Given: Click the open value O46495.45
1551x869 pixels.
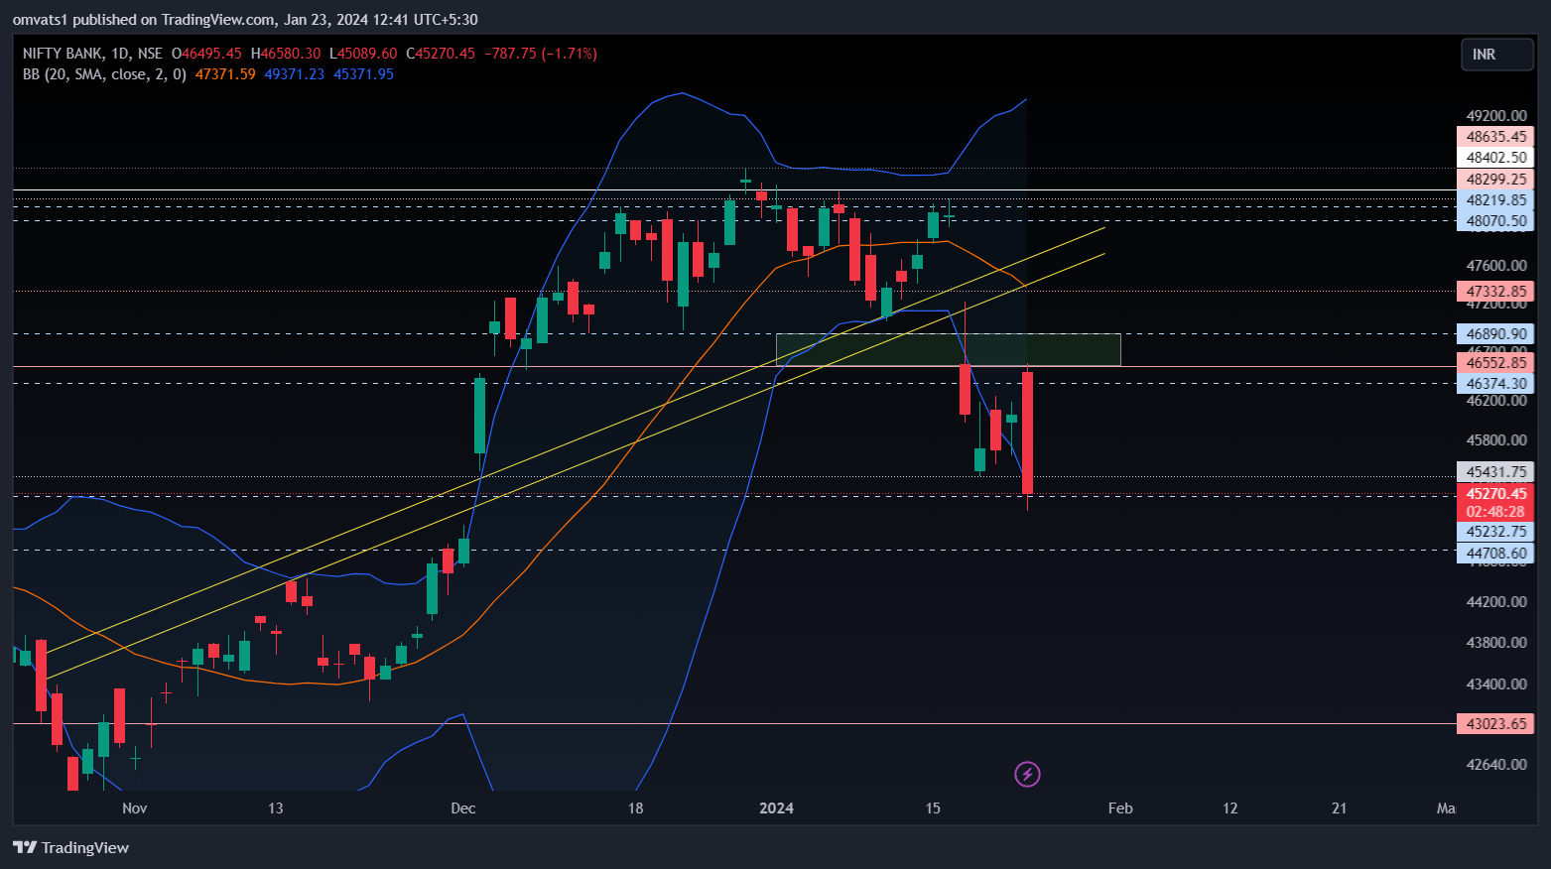Looking at the screenshot, I should [x=206, y=54].
